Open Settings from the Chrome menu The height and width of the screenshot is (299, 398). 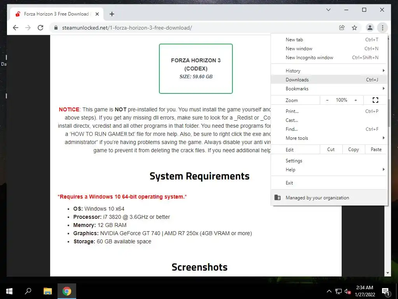click(x=329, y=161)
